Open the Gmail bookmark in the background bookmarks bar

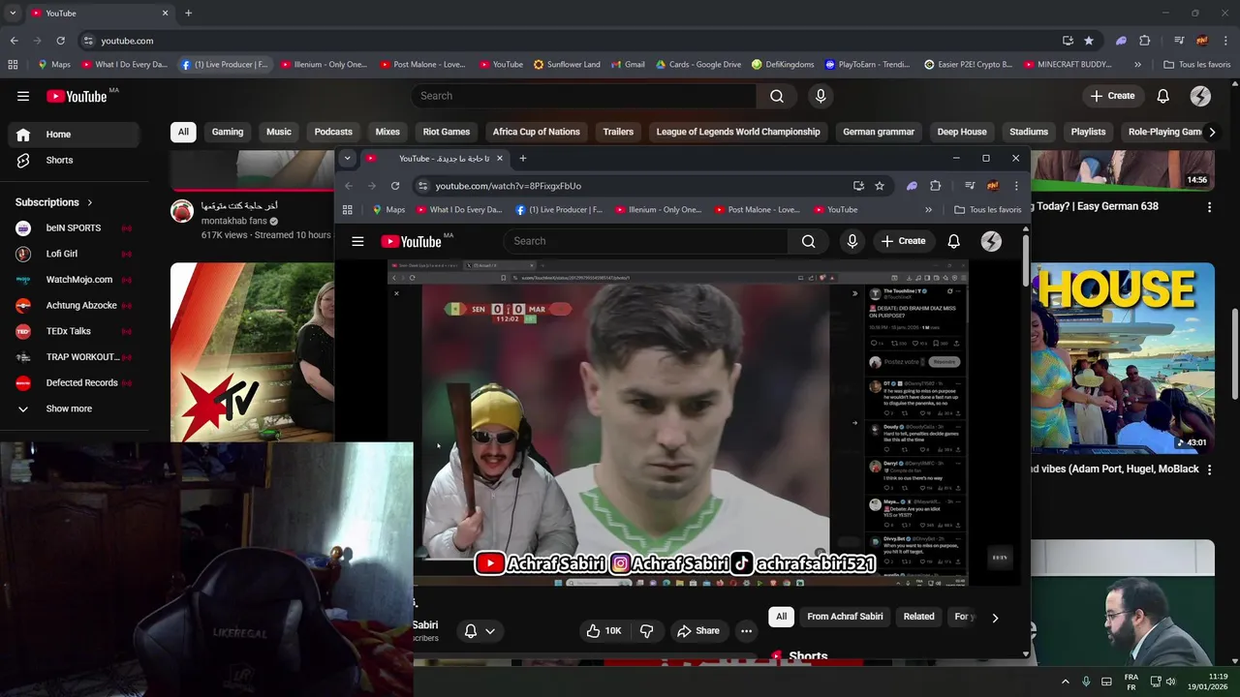(628, 65)
